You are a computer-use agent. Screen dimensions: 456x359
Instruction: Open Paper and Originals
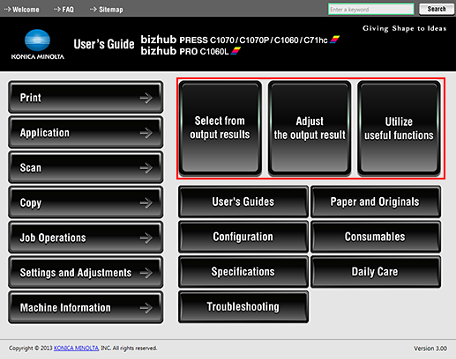[376, 201]
